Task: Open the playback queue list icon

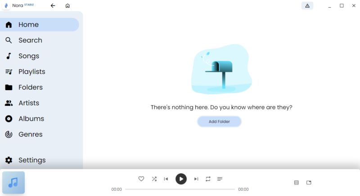Action: 220,179
